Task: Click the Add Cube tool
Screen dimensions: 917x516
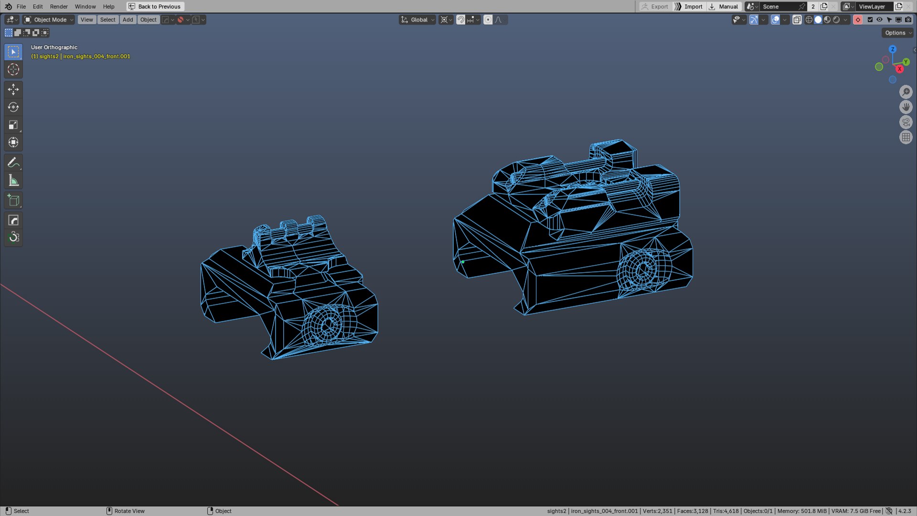Action: point(13,201)
